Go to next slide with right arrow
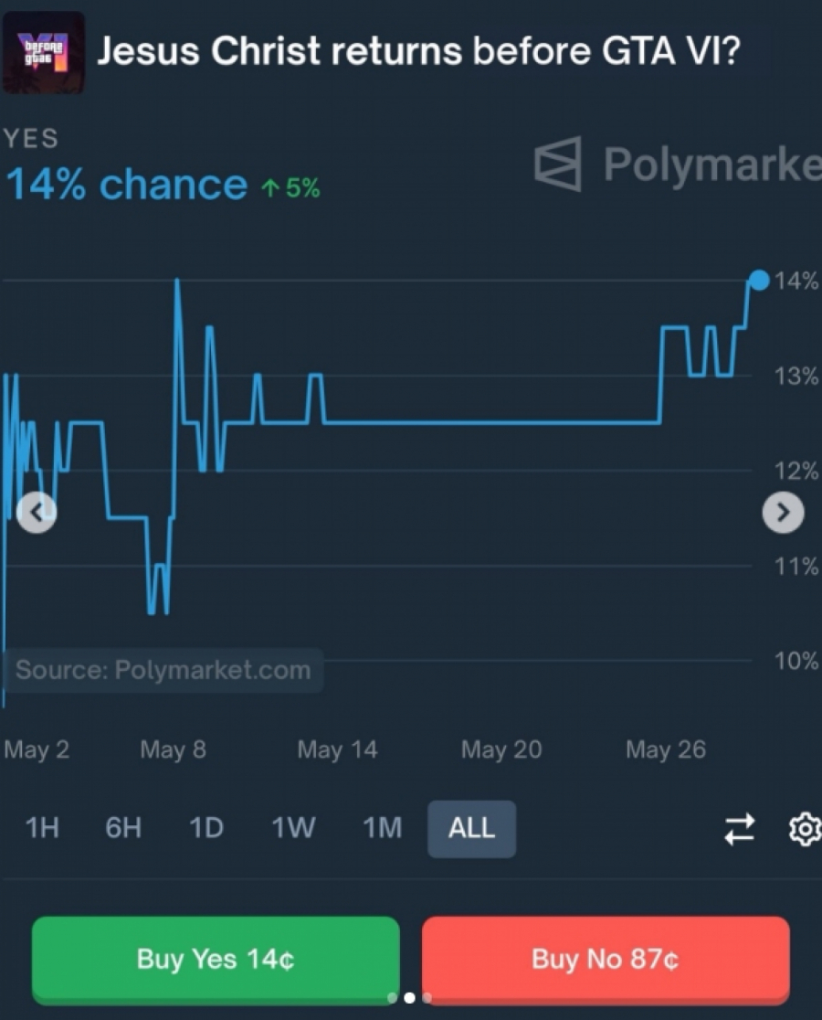Viewport: 822px width, 1020px height. 783,513
